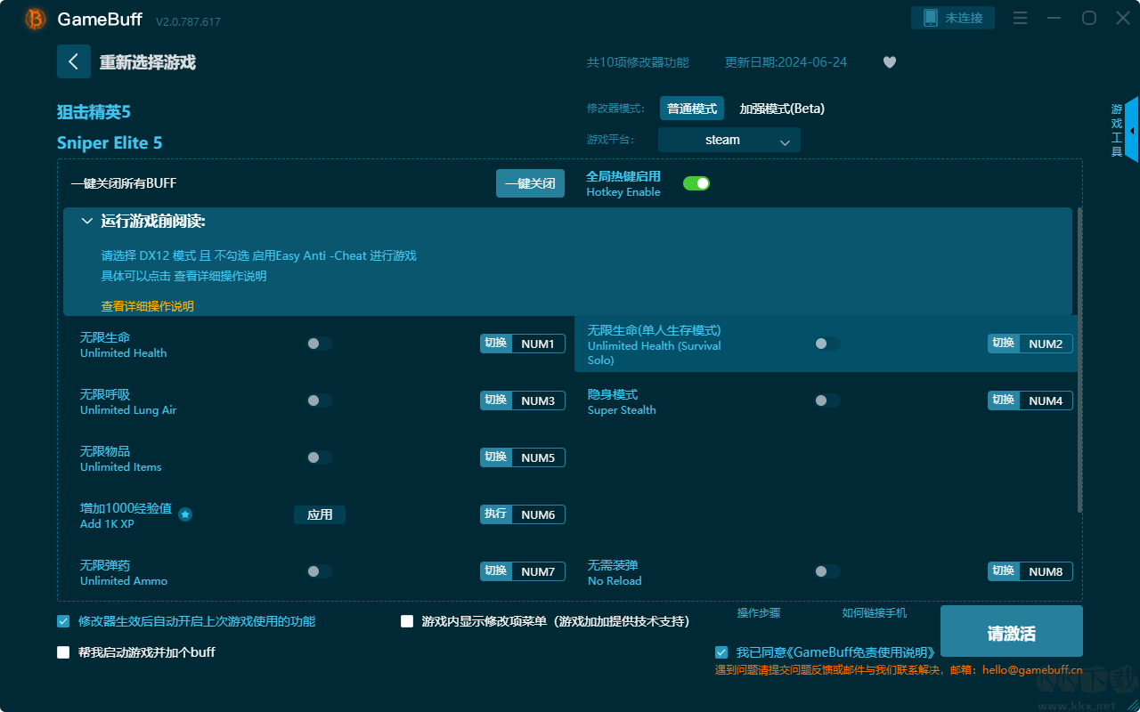Click the heart favorite icon

(890, 62)
